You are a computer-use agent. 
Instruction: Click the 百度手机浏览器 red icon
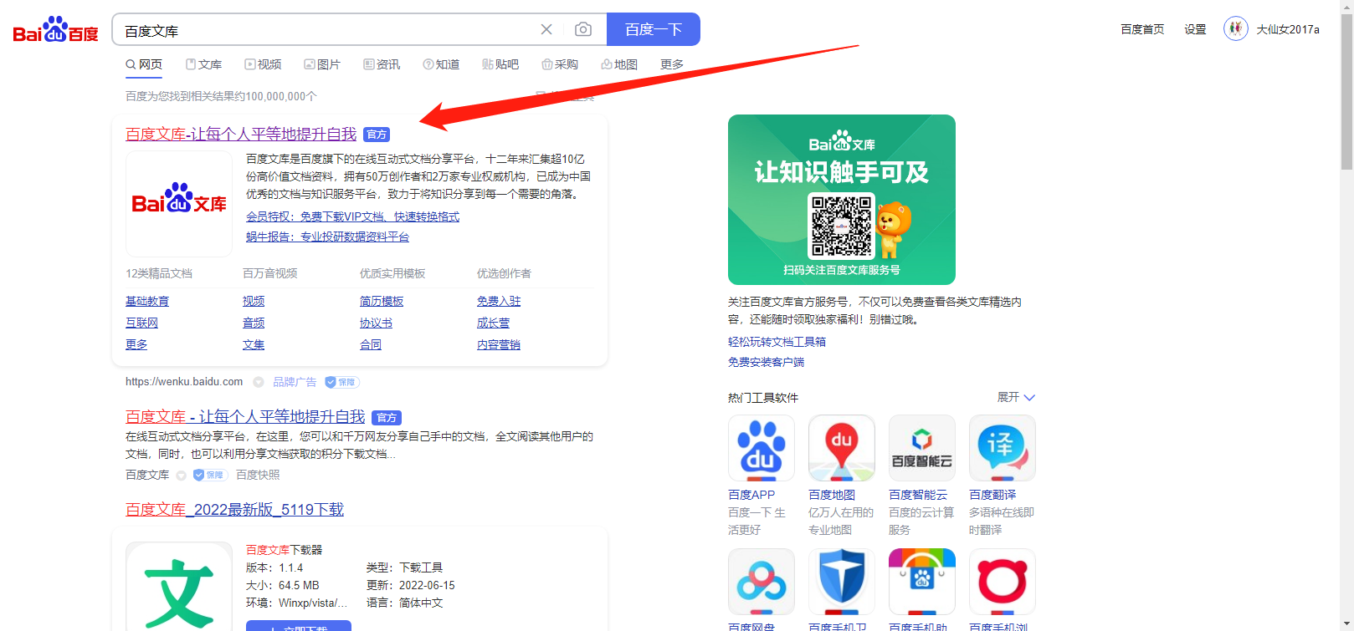(1003, 582)
